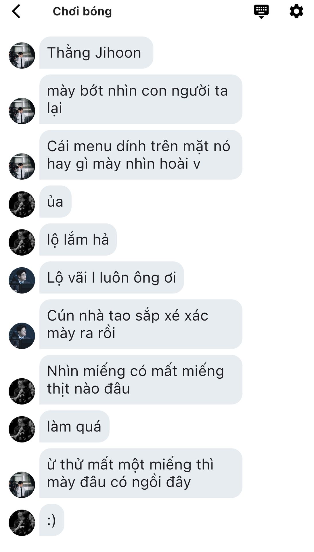314x552 pixels.
Task: Tap the ":)" message bubble
Action: (x=52, y=520)
